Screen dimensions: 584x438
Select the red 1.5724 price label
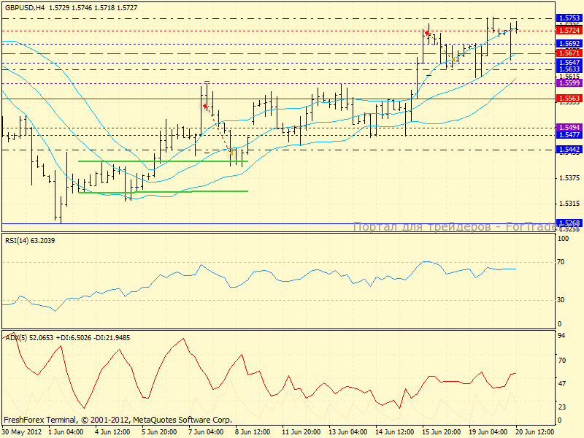(x=569, y=31)
